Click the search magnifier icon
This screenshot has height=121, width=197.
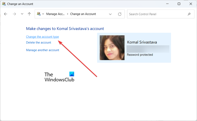[189, 14]
